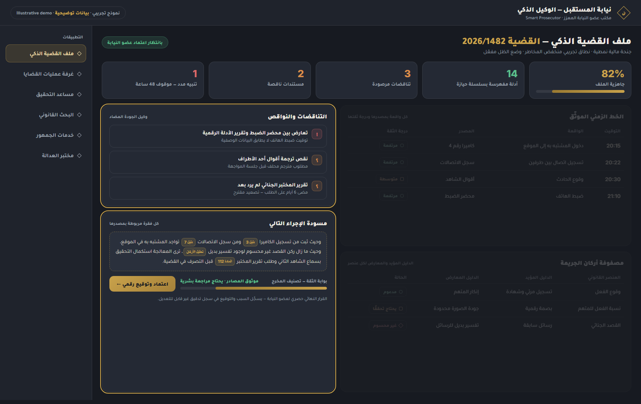The height and width of the screenshot is (404, 641).
Task: Open ملف القضية الذكي in sidebar
Action: click(46, 54)
